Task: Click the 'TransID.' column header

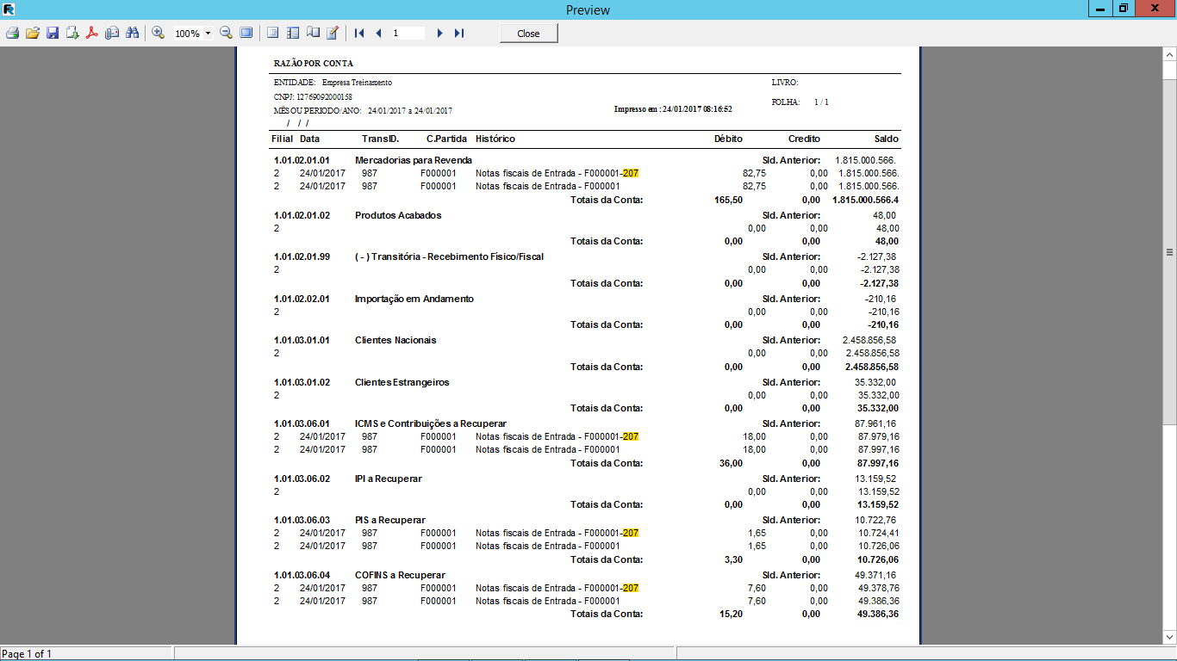Action: [381, 139]
